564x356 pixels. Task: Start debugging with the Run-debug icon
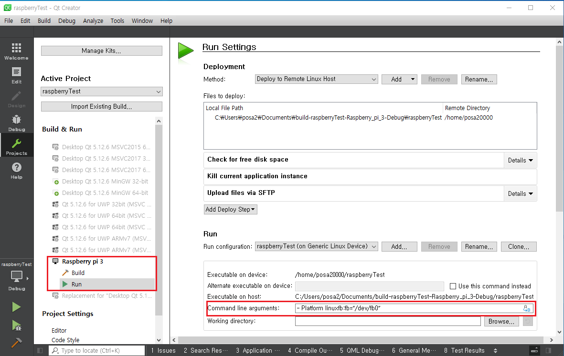pos(16,325)
